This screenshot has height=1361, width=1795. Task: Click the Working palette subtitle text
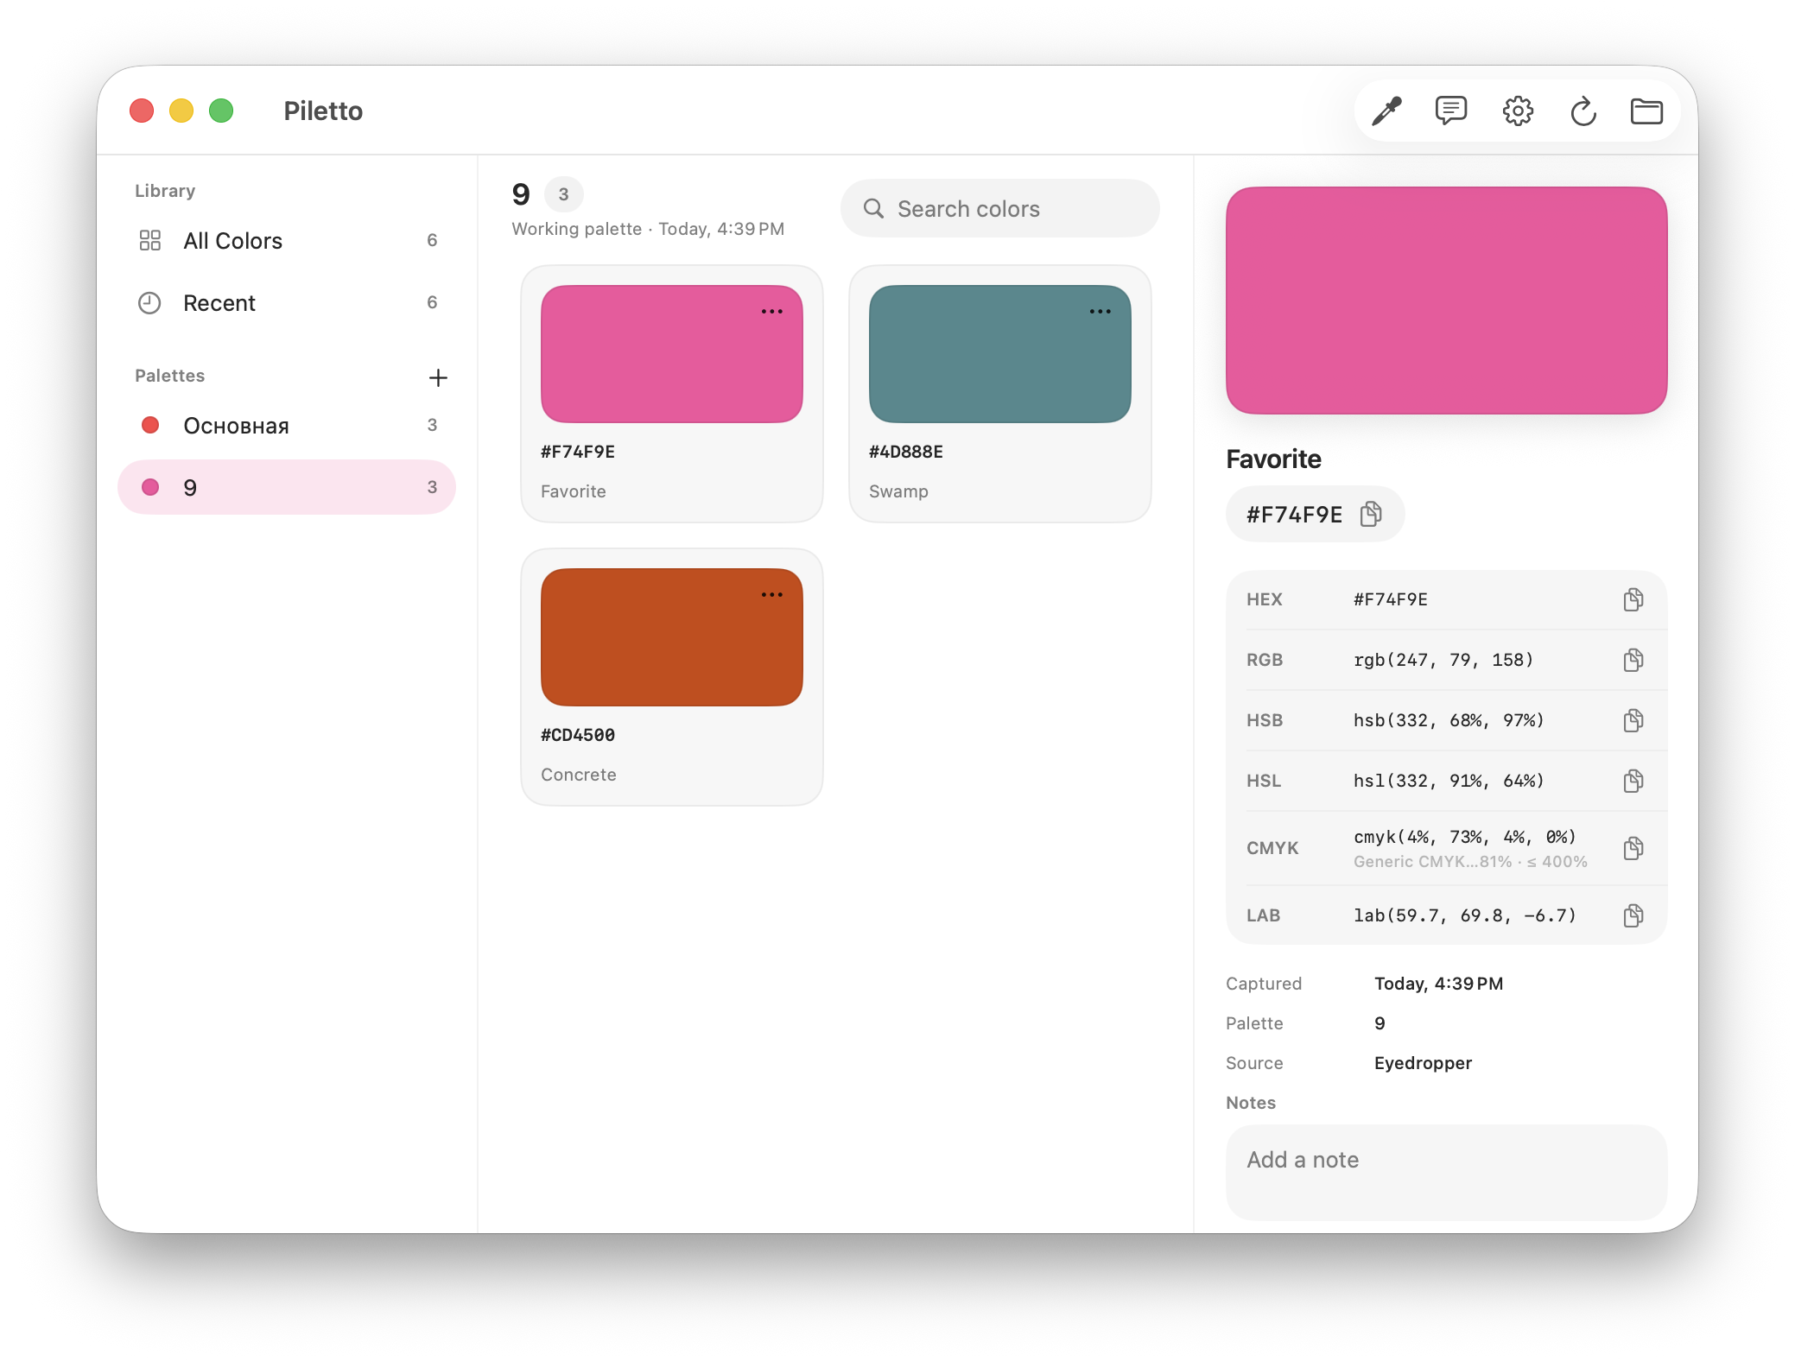(x=648, y=229)
